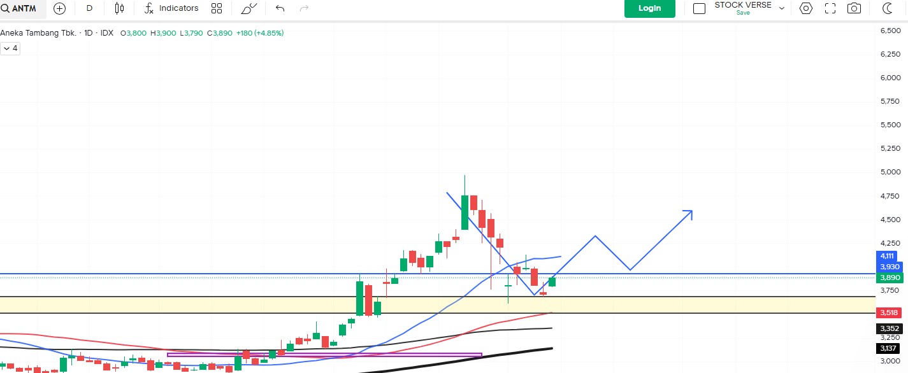Click the Save link under STOCK VERSE
Viewport: 908px width, 373px height.
point(743,13)
